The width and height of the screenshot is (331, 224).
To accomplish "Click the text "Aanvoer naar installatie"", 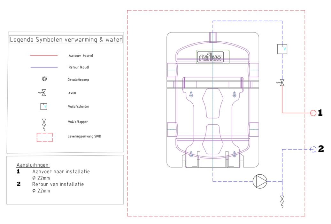I will click(61, 171).
